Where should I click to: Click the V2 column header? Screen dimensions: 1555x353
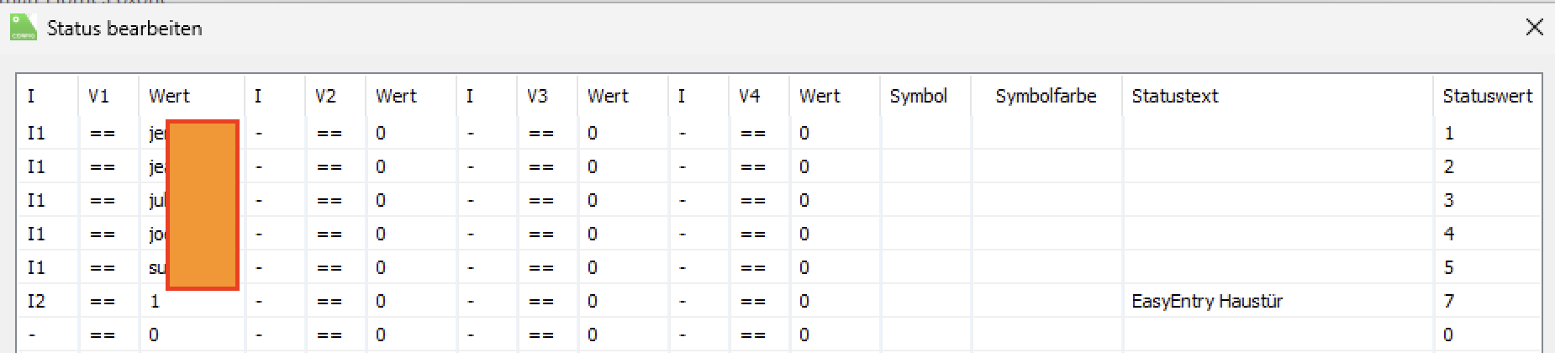click(325, 97)
